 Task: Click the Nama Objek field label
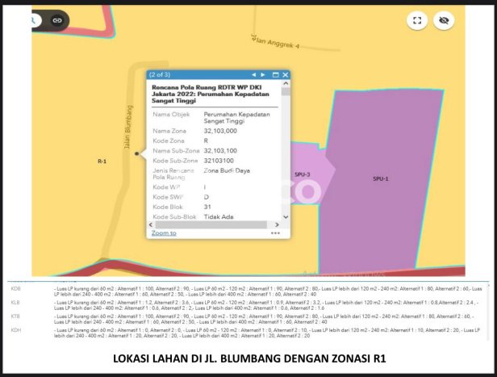(x=171, y=115)
